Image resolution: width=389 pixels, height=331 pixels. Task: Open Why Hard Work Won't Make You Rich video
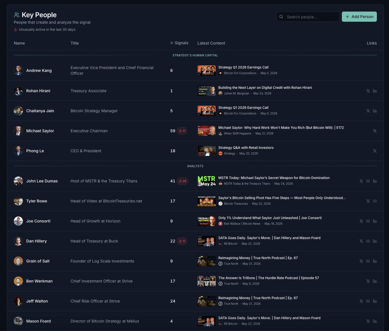(x=281, y=128)
